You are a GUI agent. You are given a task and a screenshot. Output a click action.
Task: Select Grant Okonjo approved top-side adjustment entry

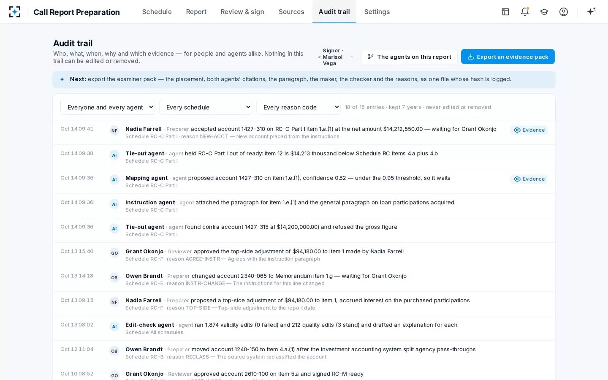coord(304,255)
